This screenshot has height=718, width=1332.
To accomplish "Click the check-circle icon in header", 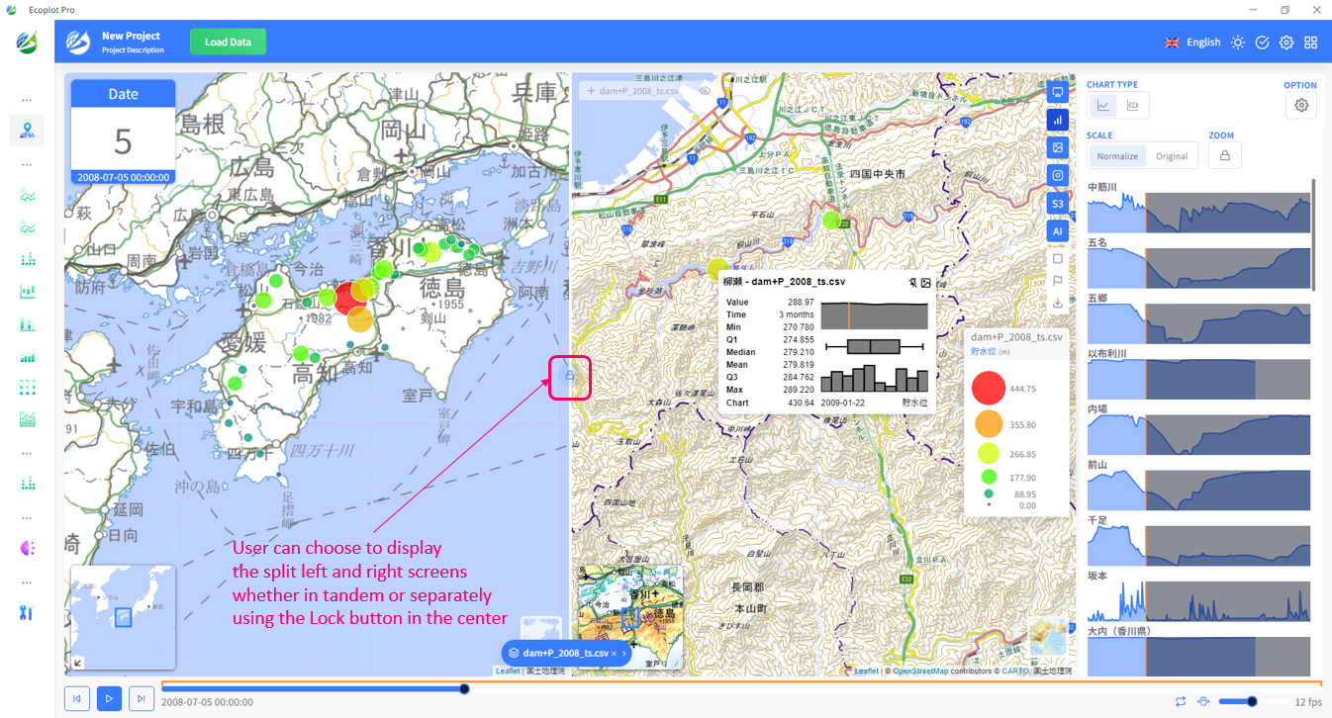I will point(1262,43).
